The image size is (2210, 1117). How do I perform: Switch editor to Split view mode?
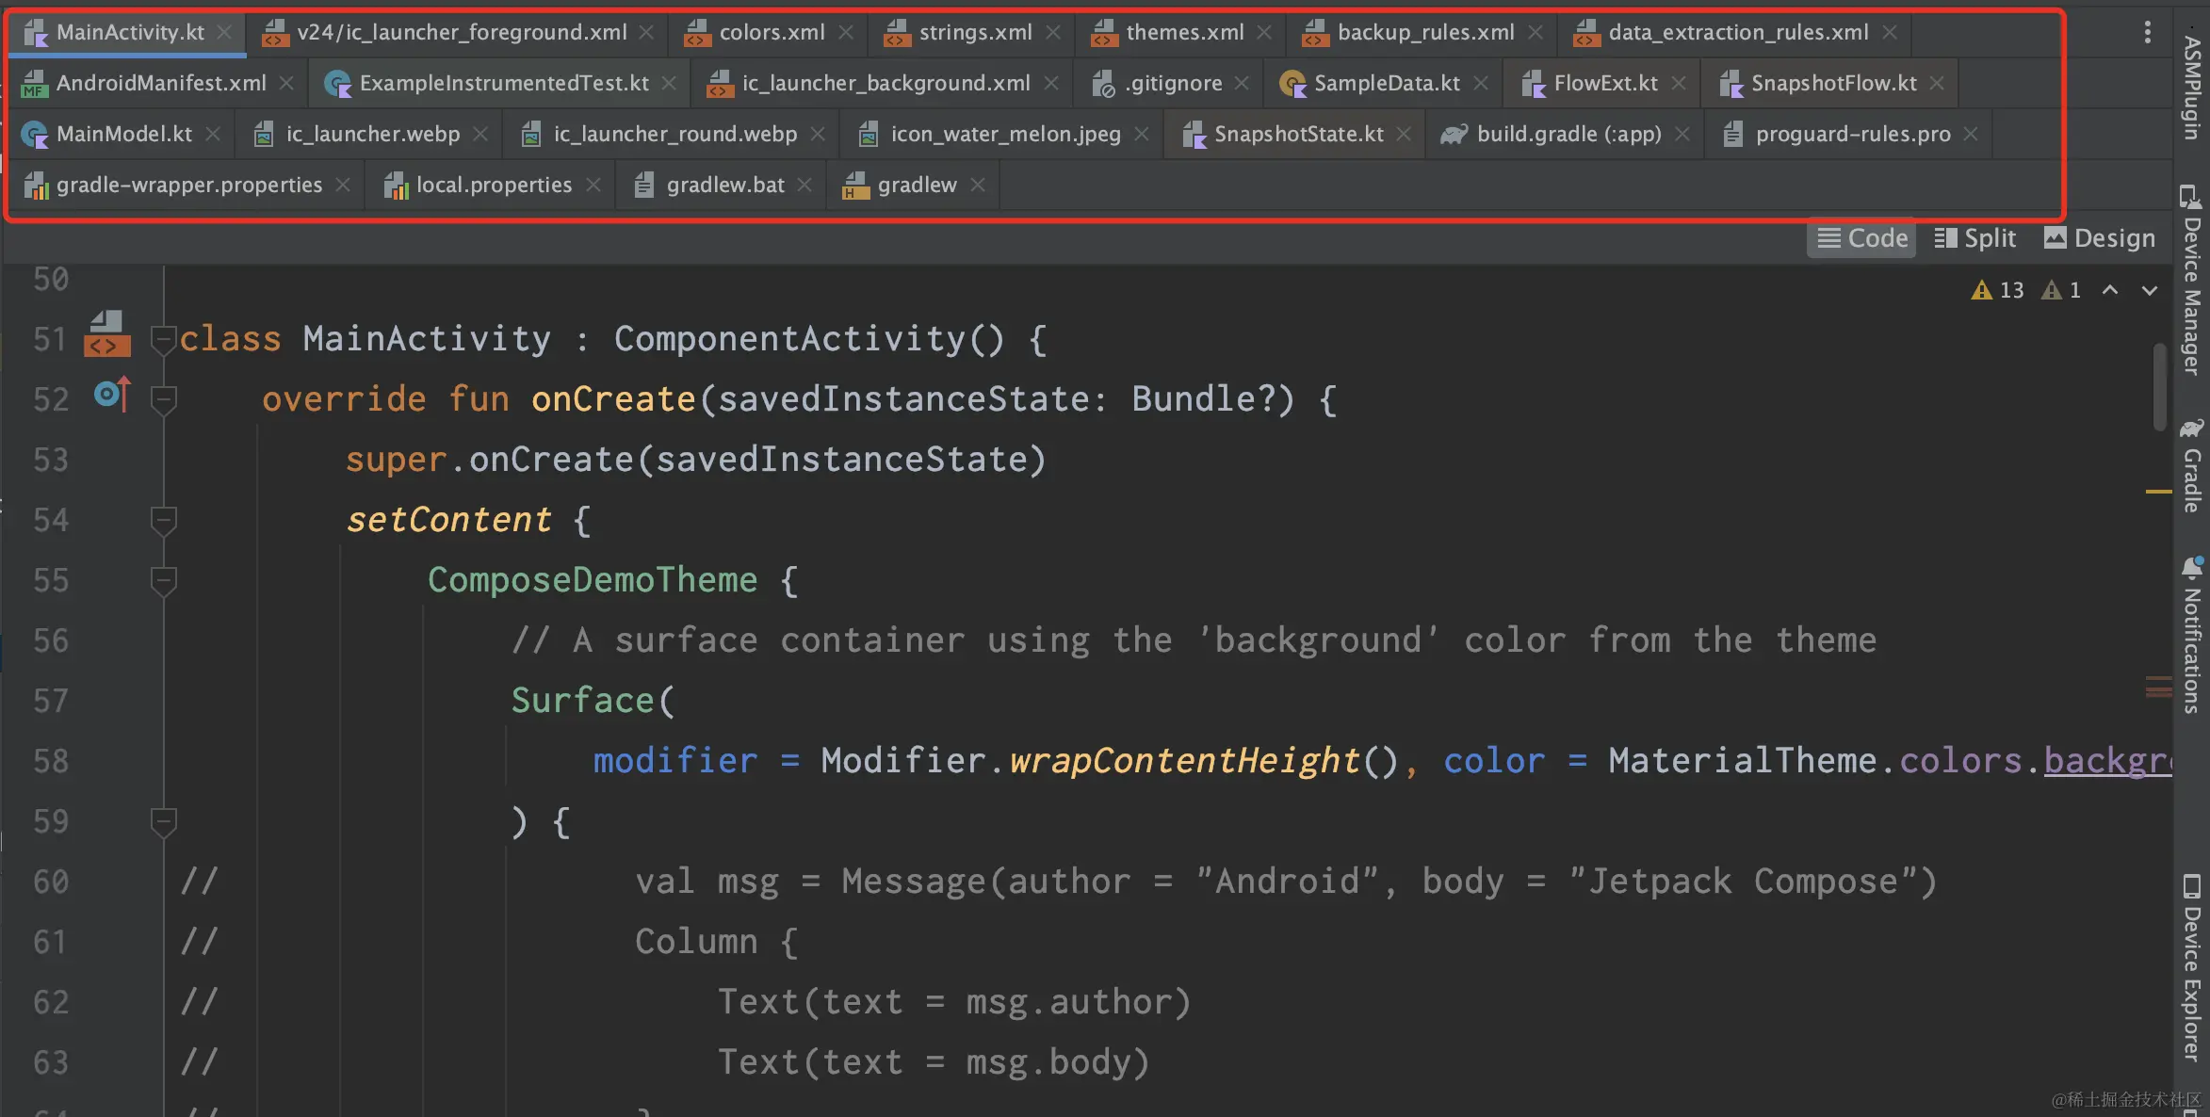1974,238
